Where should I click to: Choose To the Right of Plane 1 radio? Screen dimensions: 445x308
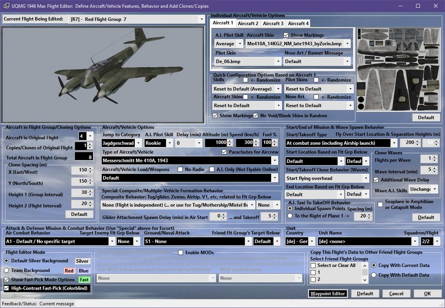(x=290, y=216)
